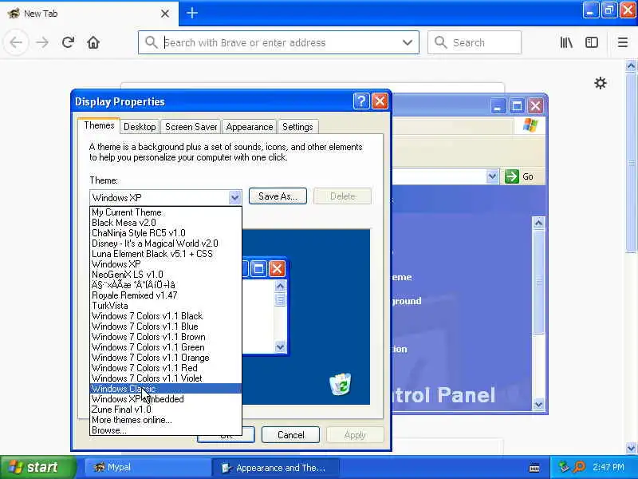Click More themes online... entry
638x479 pixels.
pos(166,420)
